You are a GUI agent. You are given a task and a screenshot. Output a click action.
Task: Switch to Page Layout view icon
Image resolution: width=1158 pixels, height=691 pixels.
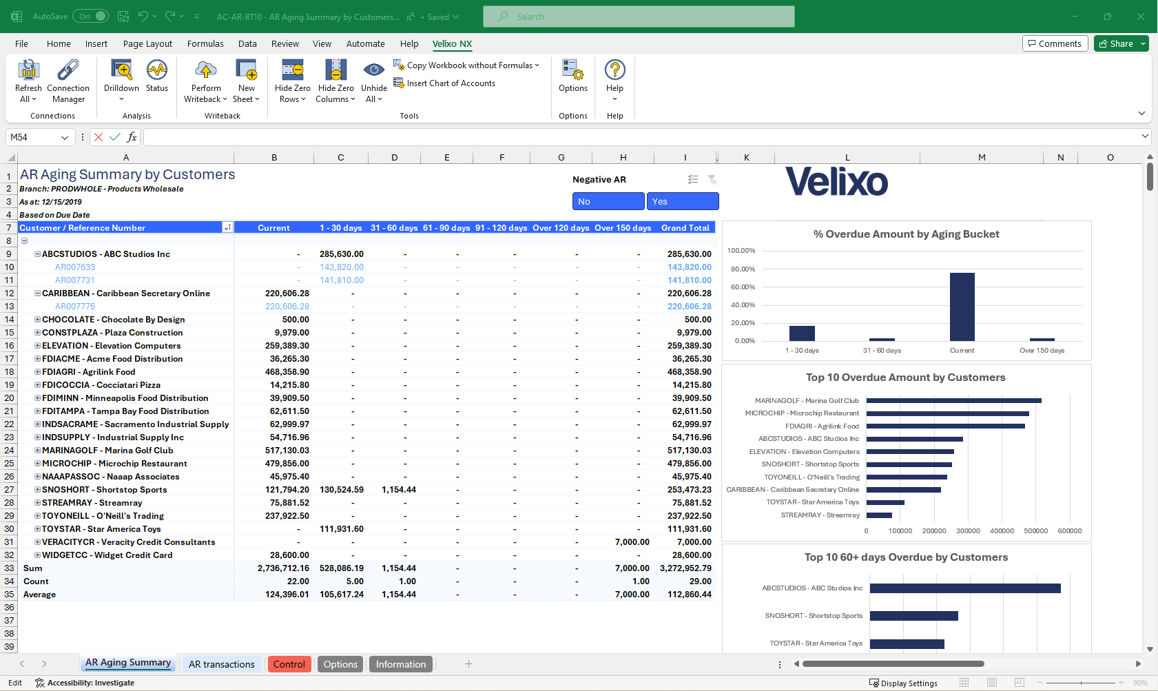point(991,683)
